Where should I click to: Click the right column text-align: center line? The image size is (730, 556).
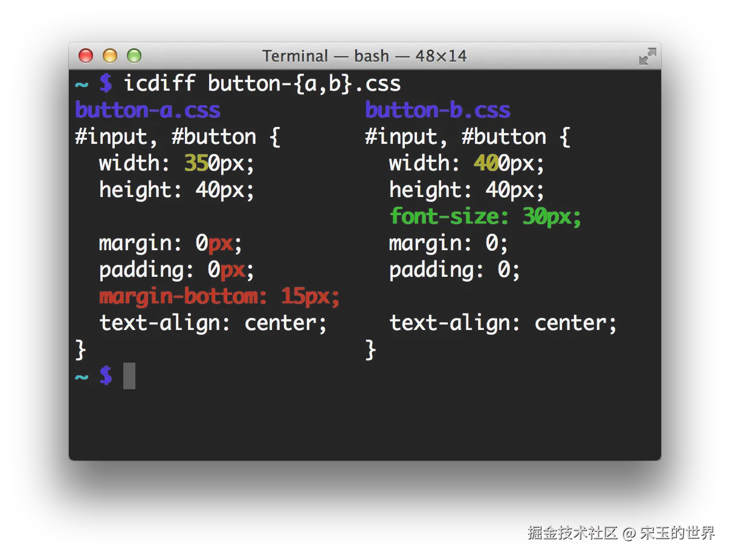(x=503, y=323)
